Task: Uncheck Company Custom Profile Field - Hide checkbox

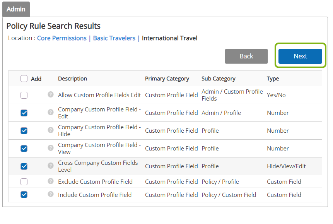Action: point(24,130)
